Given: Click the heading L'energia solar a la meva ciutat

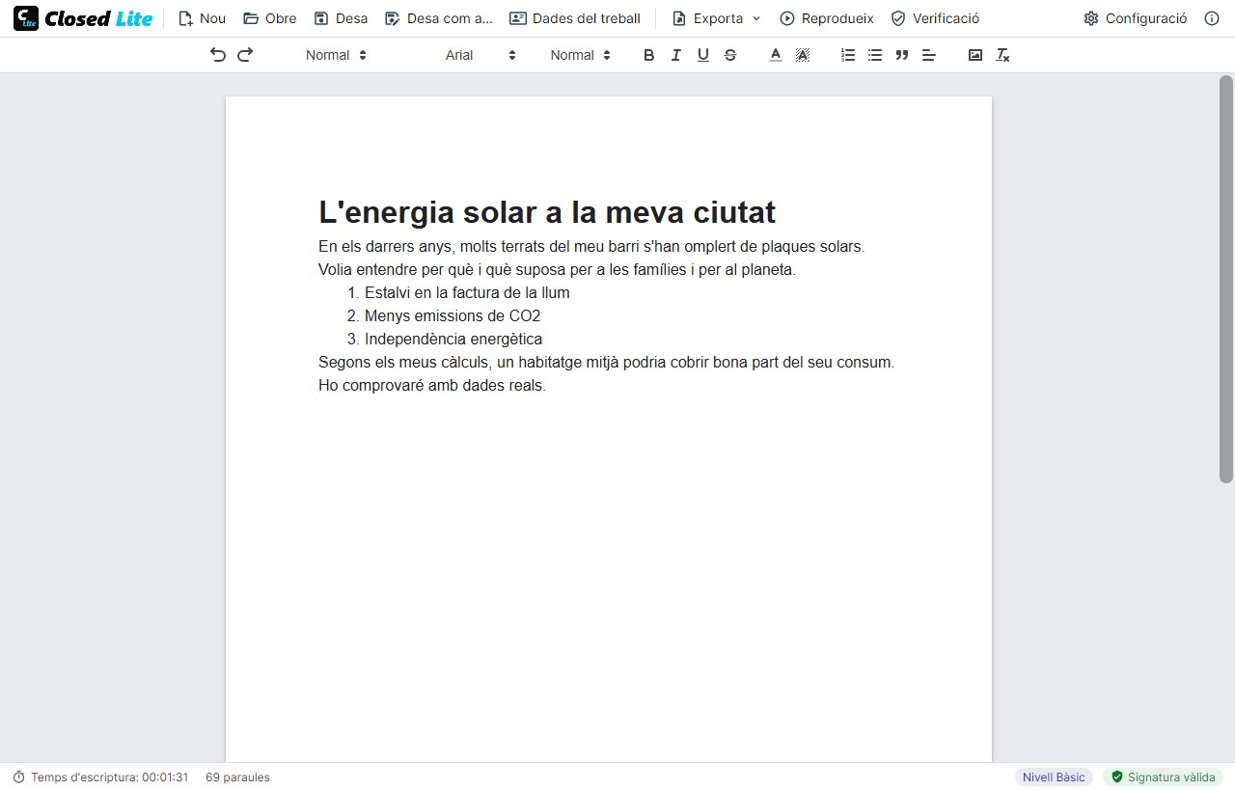Looking at the screenshot, I should [x=547, y=212].
